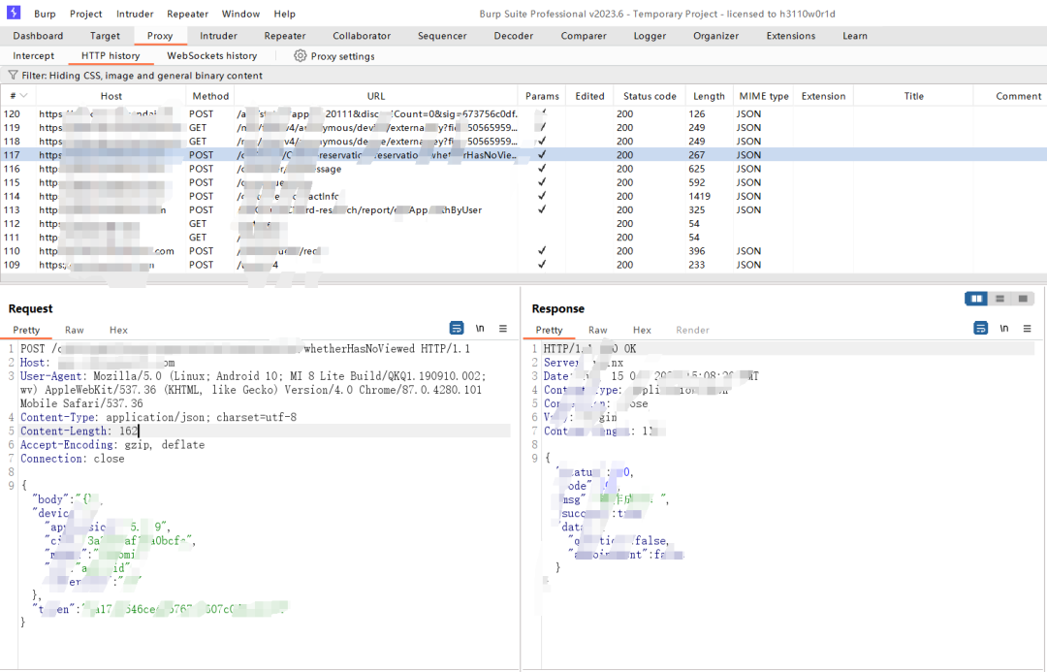Select history row number 120
The height and width of the screenshot is (672, 1047).
coord(523,114)
